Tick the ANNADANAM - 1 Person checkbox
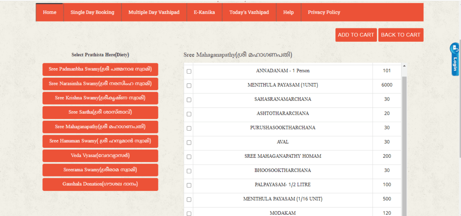 click(x=189, y=71)
